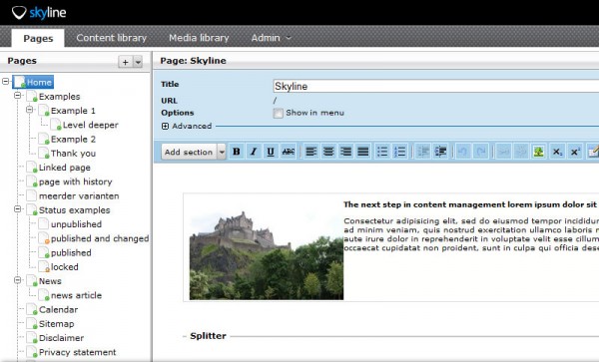Open the Disclaimer page
This screenshot has height=362, width=599.
pyautogui.click(x=61, y=338)
